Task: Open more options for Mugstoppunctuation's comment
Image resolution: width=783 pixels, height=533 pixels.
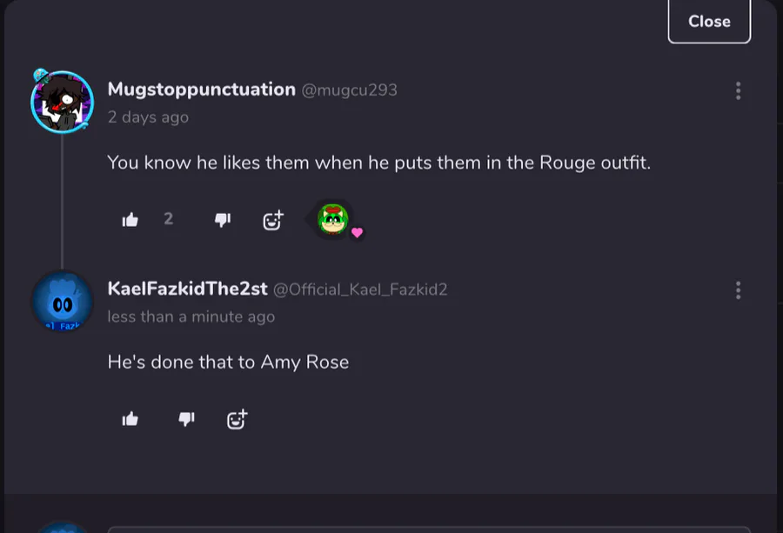Action: (738, 90)
